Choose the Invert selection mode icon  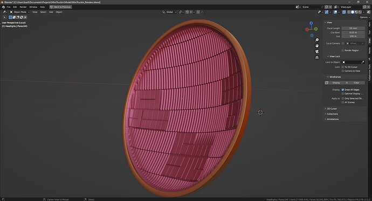[x=22, y=17]
